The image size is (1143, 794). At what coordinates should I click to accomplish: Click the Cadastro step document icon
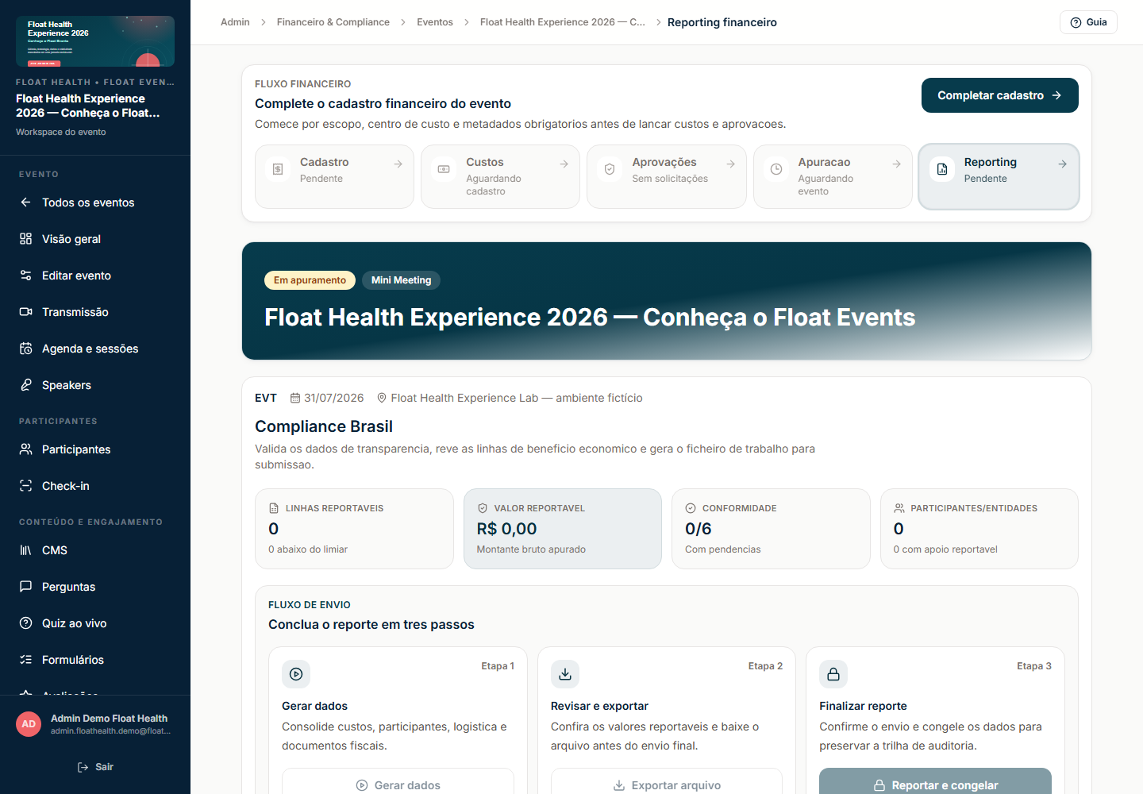click(x=278, y=169)
